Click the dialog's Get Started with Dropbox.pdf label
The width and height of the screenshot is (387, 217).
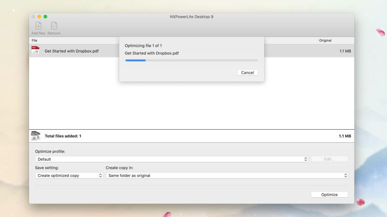pos(151,53)
